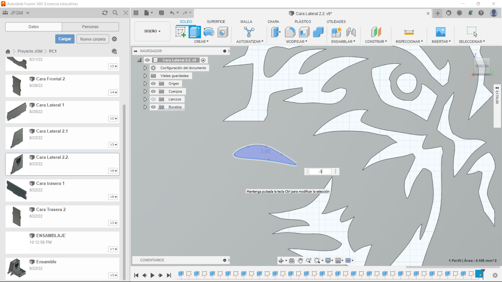
Task: Click the Cargar button
Action: (x=65, y=39)
